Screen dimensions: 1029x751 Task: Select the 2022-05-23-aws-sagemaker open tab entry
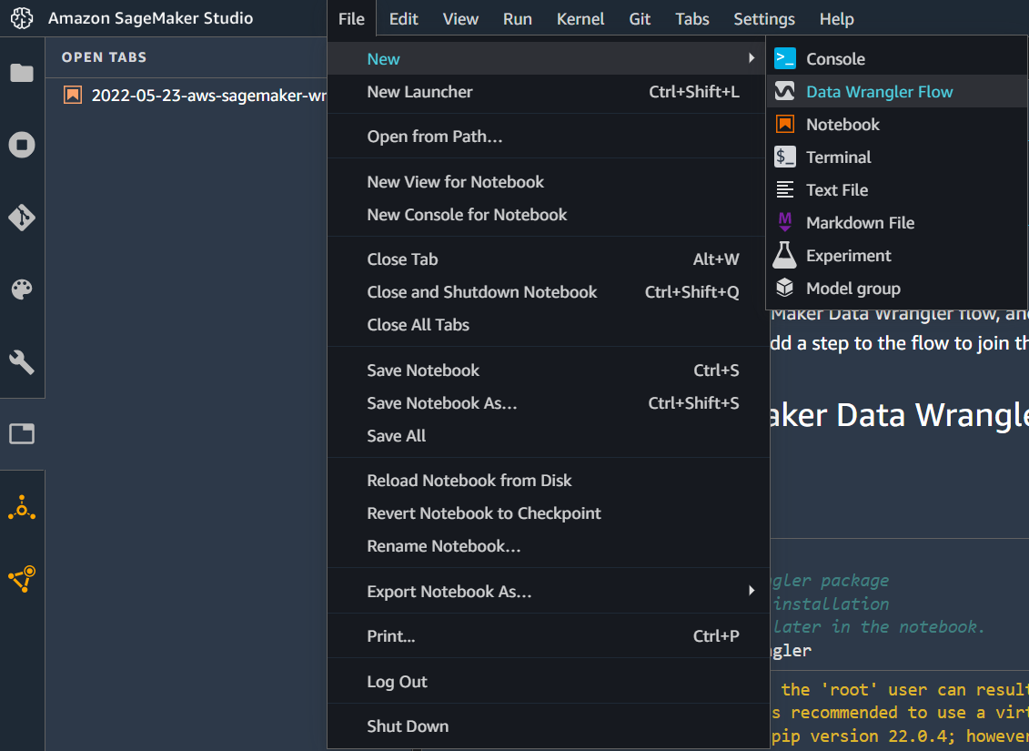point(187,96)
